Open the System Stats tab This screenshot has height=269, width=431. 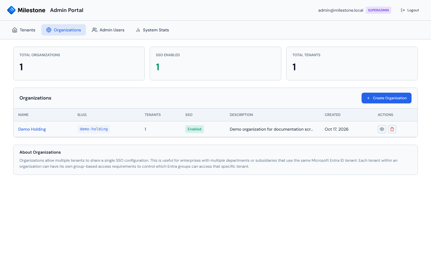[x=152, y=30]
